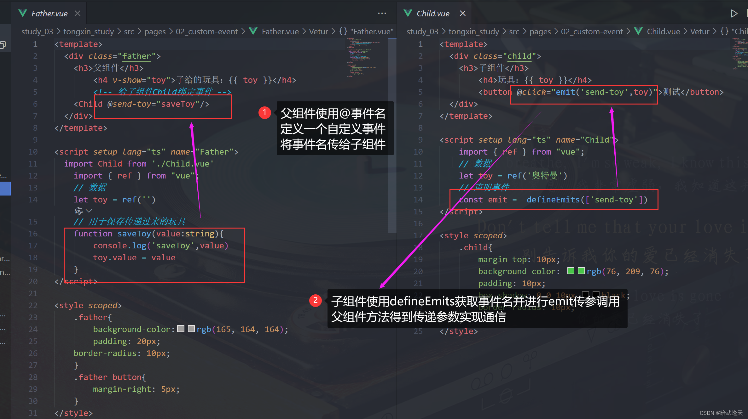Switch to the Father.vue editor tab
Viewport: 748px width, 419px height.
point(49,14)
